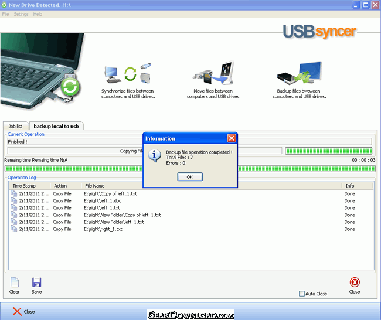Click the Finished ! status field
381x320 pixels.
(x=189, y=142)
